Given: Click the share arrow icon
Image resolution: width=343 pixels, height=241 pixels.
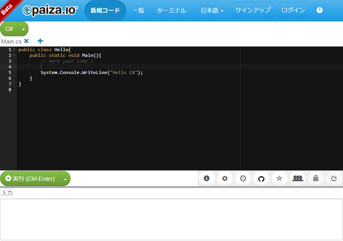Looking at the screenshot, I should tap(334, 178).
